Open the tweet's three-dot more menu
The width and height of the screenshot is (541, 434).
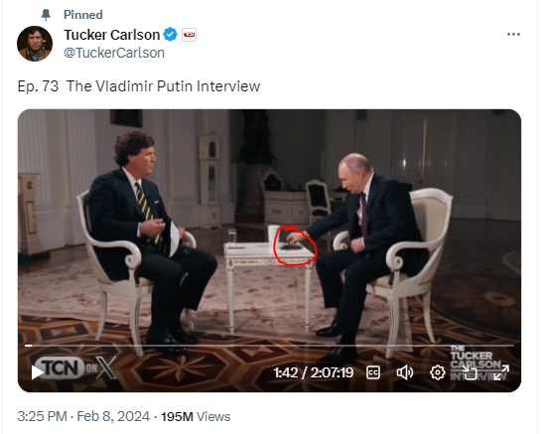click(x=513, y=34)
